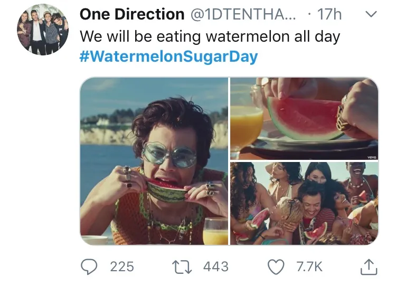The width and height of the screenshot is (396, 286).
Task: Open the watermelon slice on plate photo
Action: 304,118
